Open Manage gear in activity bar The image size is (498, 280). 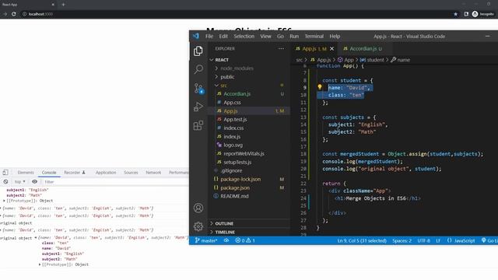point(198,226)
